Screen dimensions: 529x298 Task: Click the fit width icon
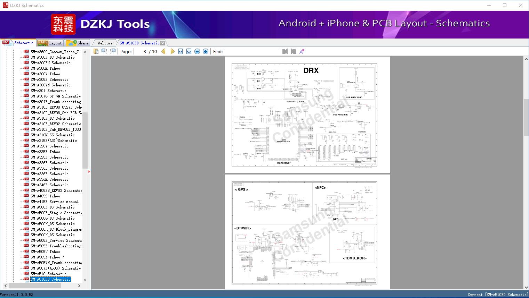181,51
